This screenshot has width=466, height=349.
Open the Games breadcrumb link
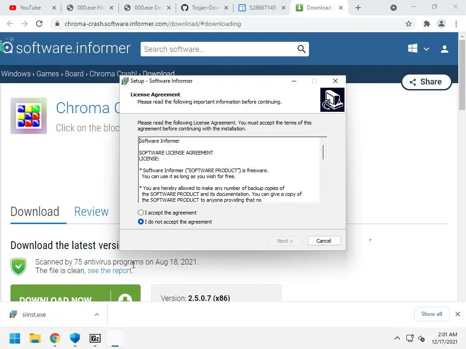(47, 74)
